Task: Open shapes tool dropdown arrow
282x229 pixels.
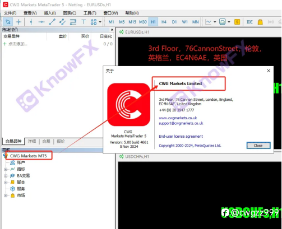Action: [100, 22]
